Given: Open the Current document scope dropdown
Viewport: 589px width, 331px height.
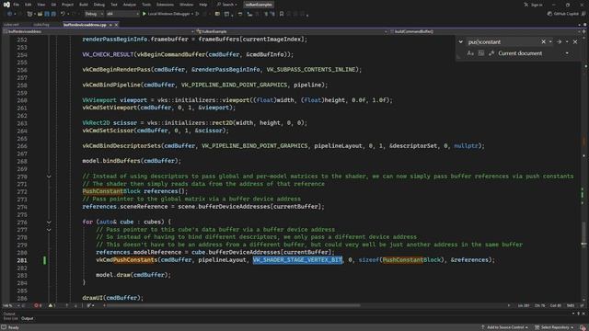Looking at the screenshot, I should coord(534,53).
